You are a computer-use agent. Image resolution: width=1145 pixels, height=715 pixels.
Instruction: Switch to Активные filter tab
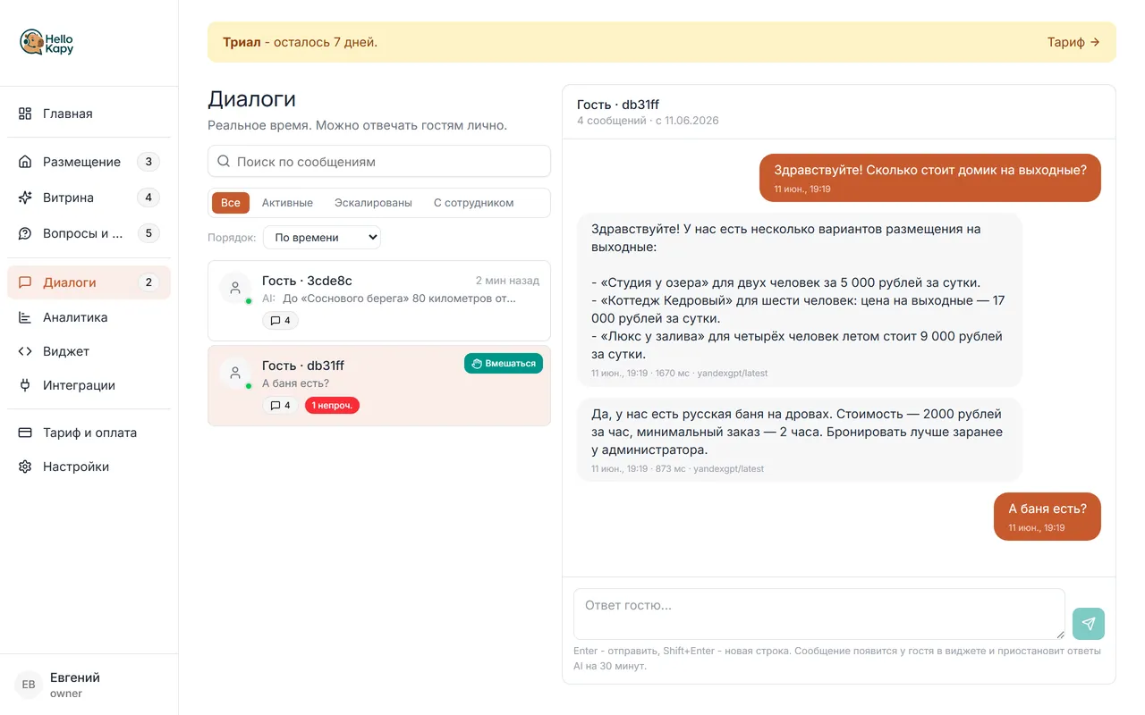click(x=287, y=203)
